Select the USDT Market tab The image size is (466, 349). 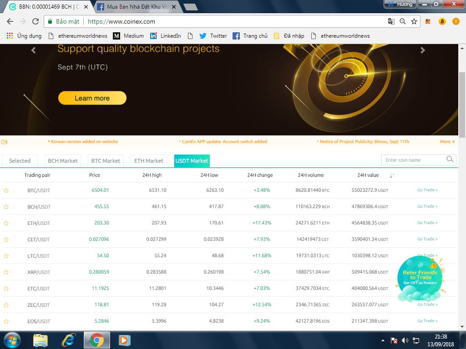tap(192, 161)
